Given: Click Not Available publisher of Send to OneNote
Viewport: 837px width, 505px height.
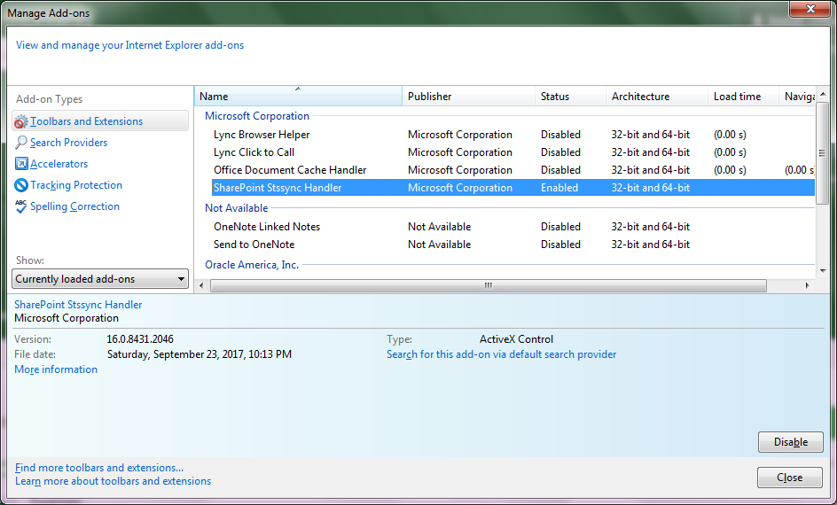Looking at the screenshot, I should 439,245.
